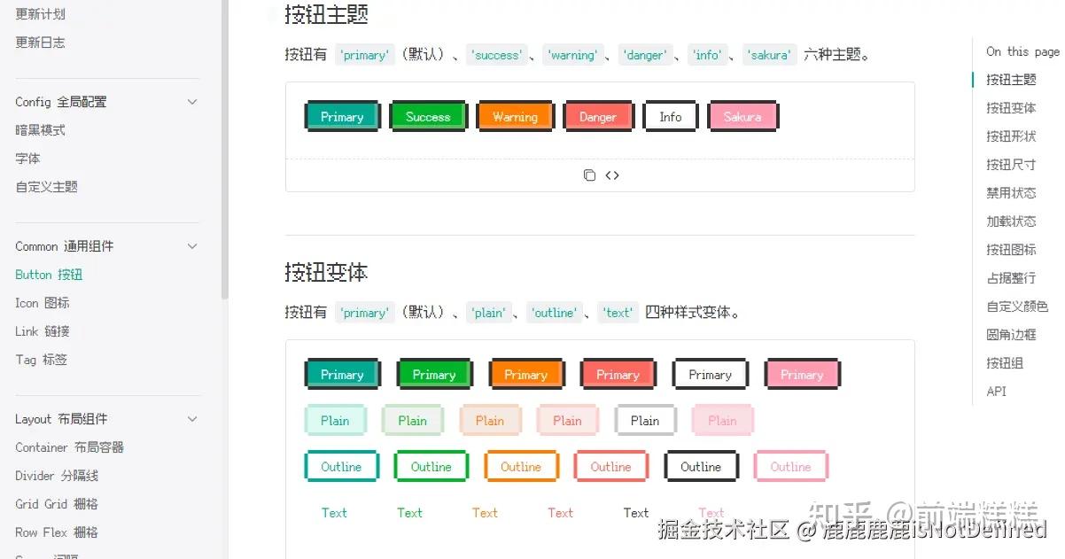Open the Icon 图标 documentation
Image resolution: width=1065 pixels, height=559 pixels.
[x=41, y=302]
